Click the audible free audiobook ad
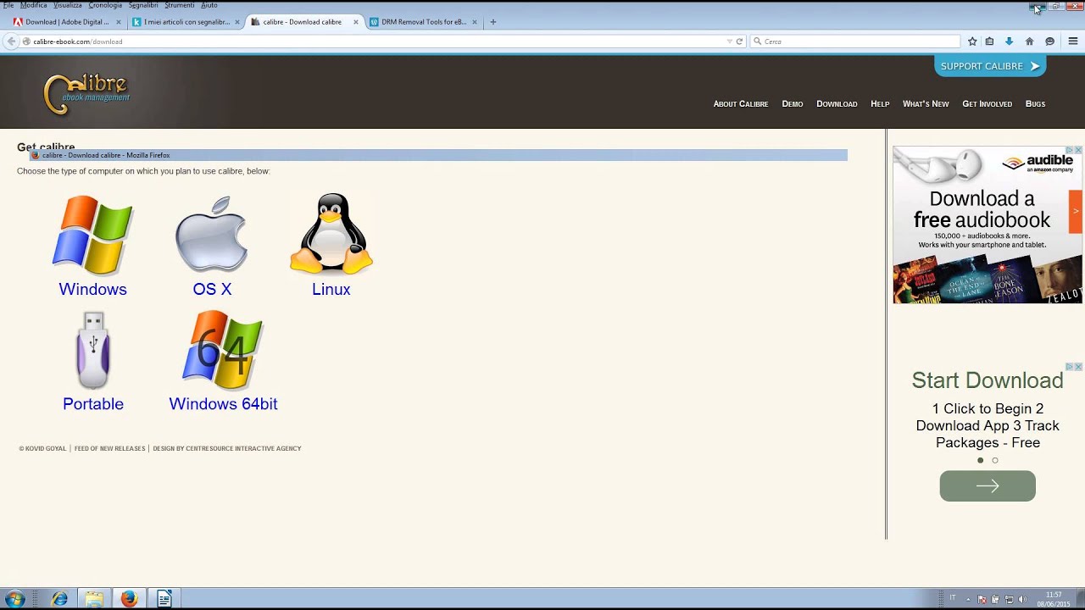Viewport: 1085px width, 610px height. point(988,225)
